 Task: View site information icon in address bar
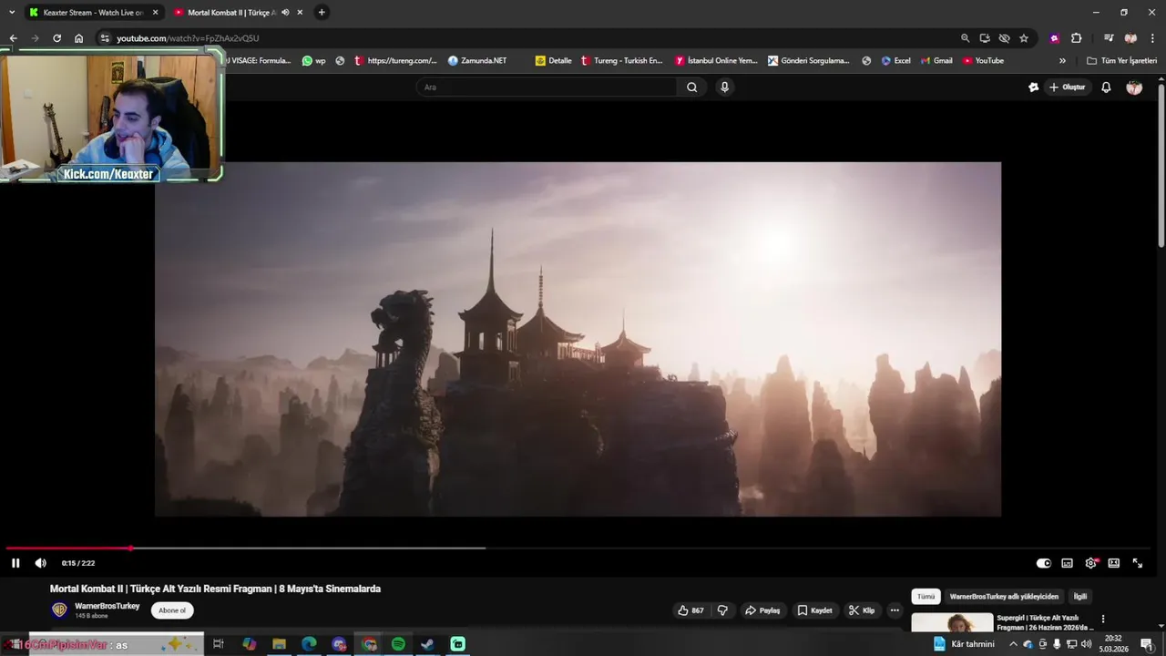105,38
